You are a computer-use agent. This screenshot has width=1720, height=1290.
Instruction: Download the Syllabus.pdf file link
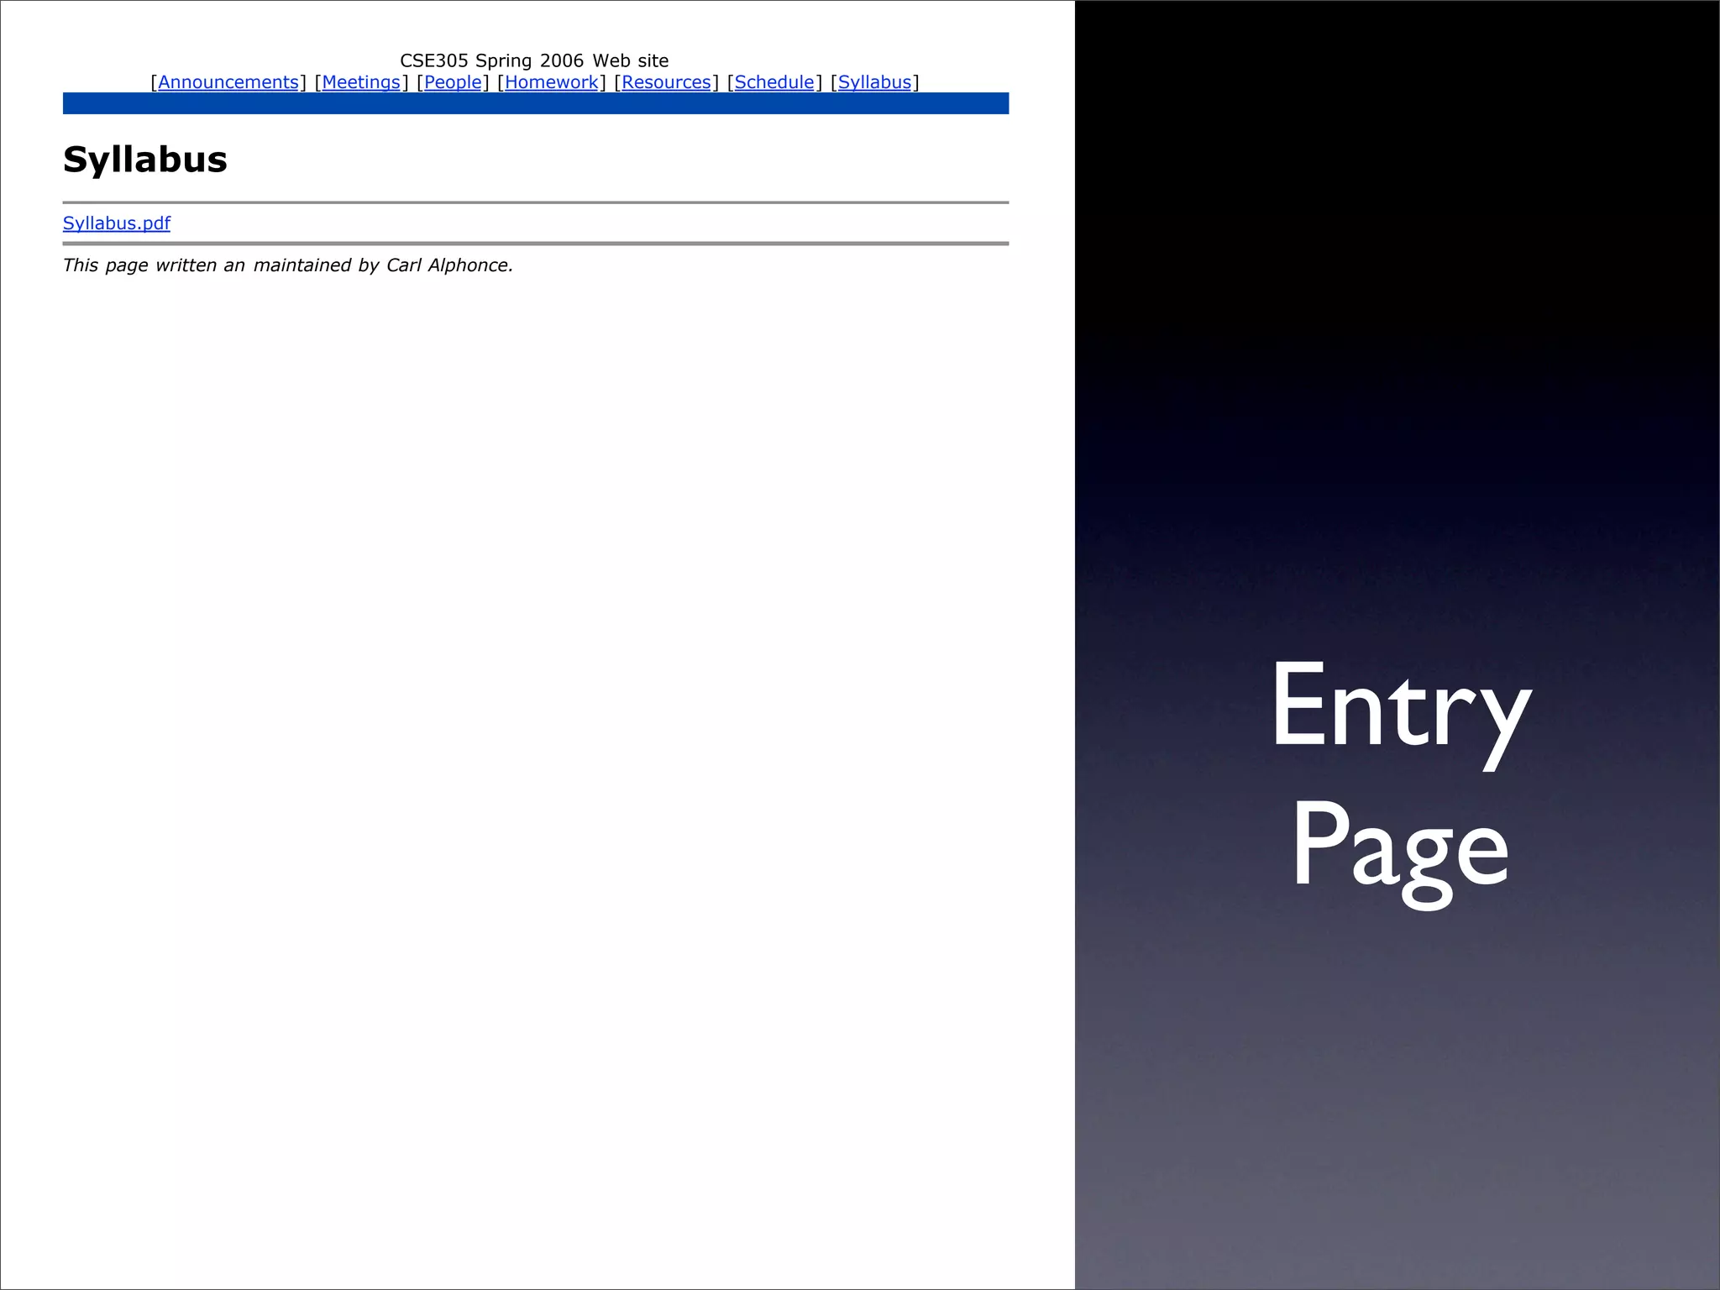point(117,223)
